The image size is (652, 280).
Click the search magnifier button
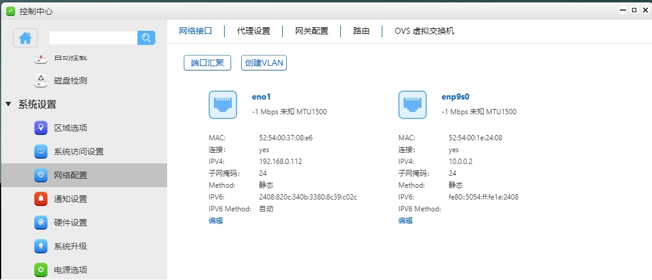click(146, 38)
